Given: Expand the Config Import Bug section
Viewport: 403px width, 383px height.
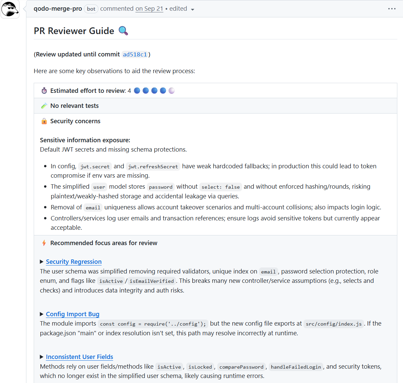Looking at the screenshot, I should pyautogui.click(x=41, y=314).
